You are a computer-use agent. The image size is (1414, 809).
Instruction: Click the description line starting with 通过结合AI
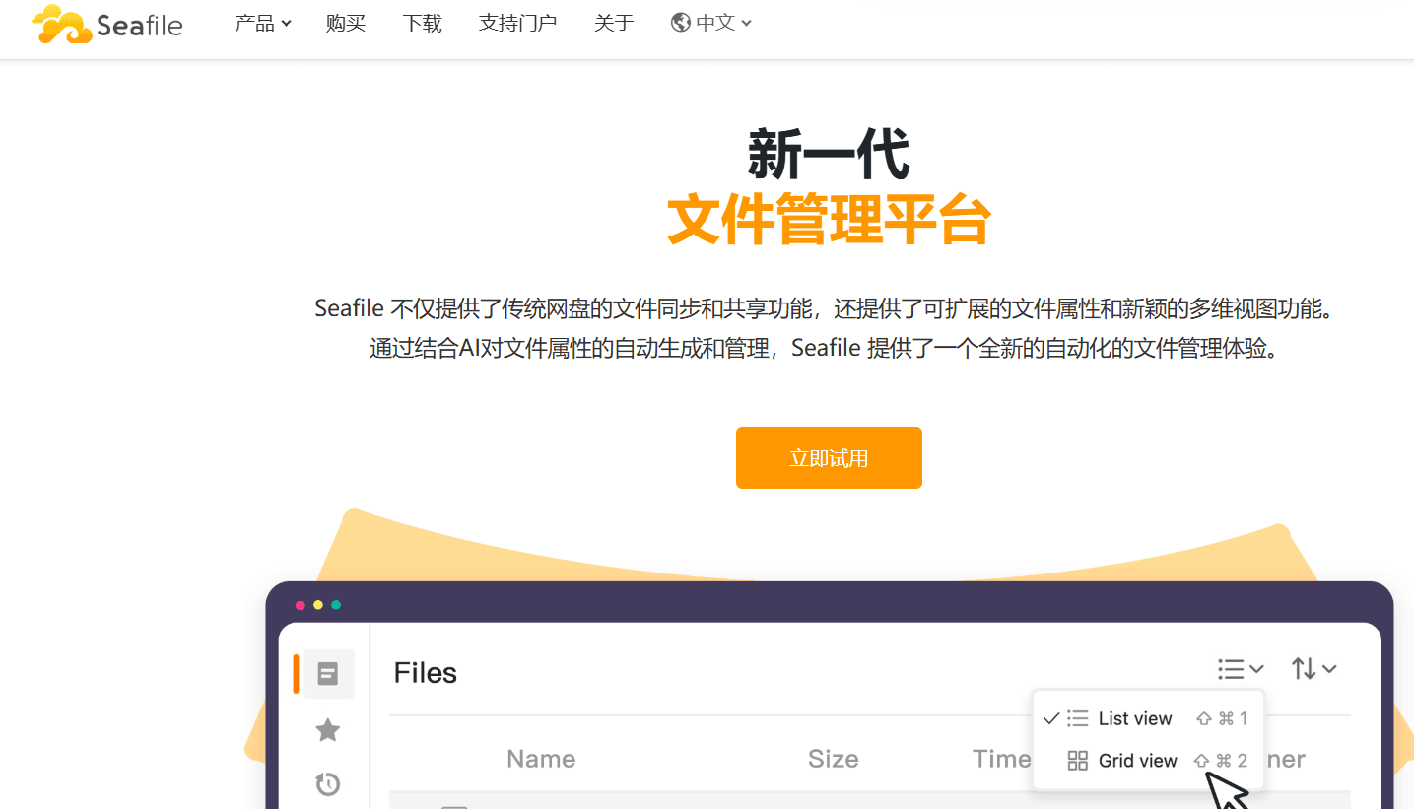[828, 349]
